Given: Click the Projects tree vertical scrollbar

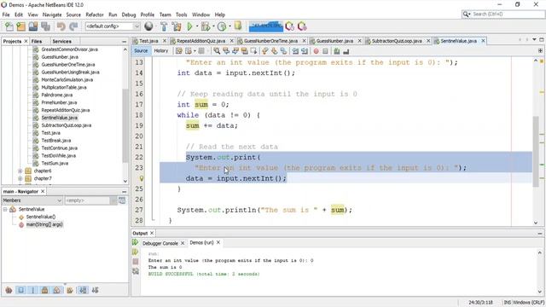Looking at the screenshot, I should [x=125, y=125].
